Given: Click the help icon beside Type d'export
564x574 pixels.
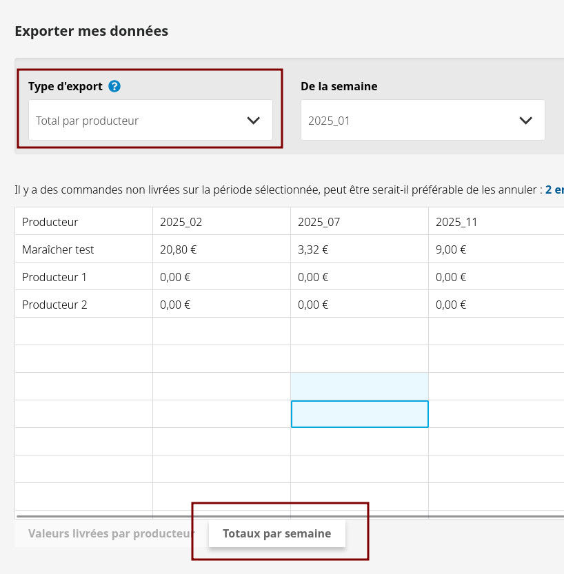Looking at the screenshot, I should click(x=114, y=86).
